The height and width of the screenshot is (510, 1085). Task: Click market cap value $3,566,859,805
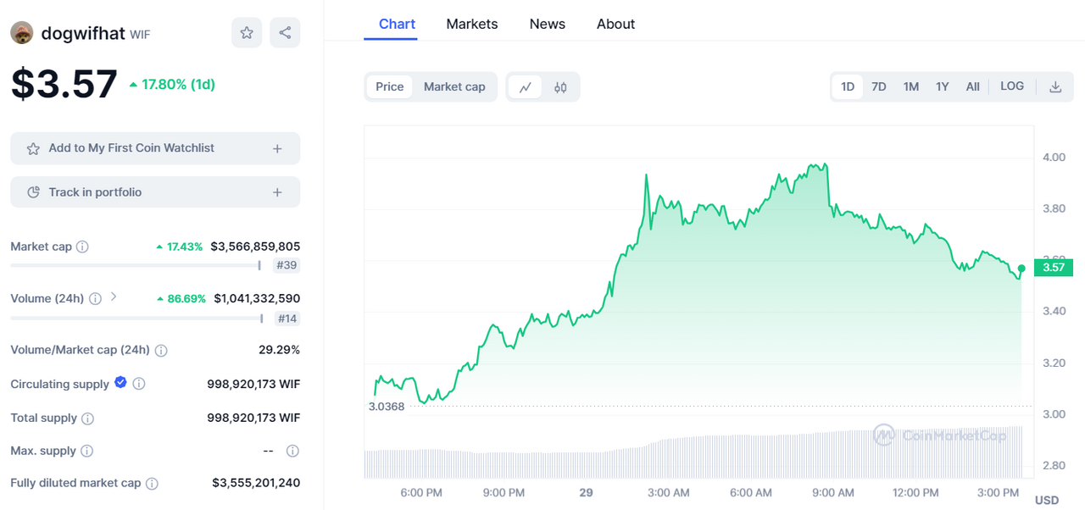click(x=255, y=247)
